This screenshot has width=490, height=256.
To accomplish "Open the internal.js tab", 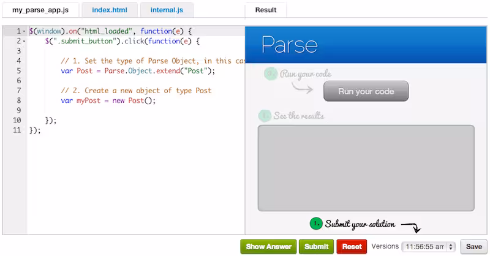I will [167, 10].
